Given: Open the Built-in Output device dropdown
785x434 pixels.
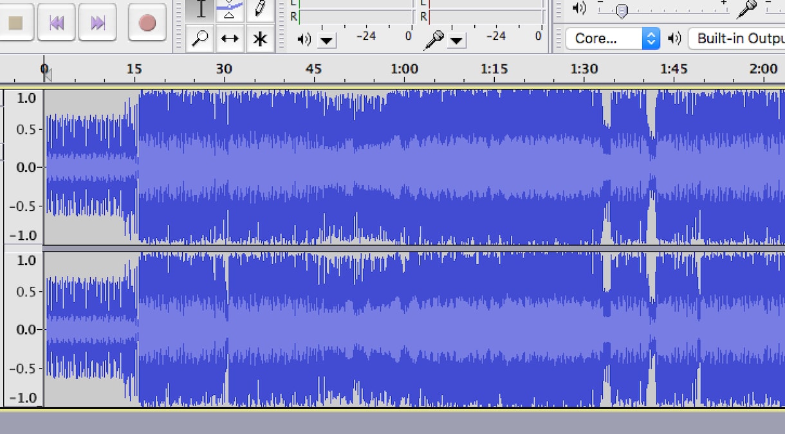Looking at the screenshot, I should tap(737, 39).
